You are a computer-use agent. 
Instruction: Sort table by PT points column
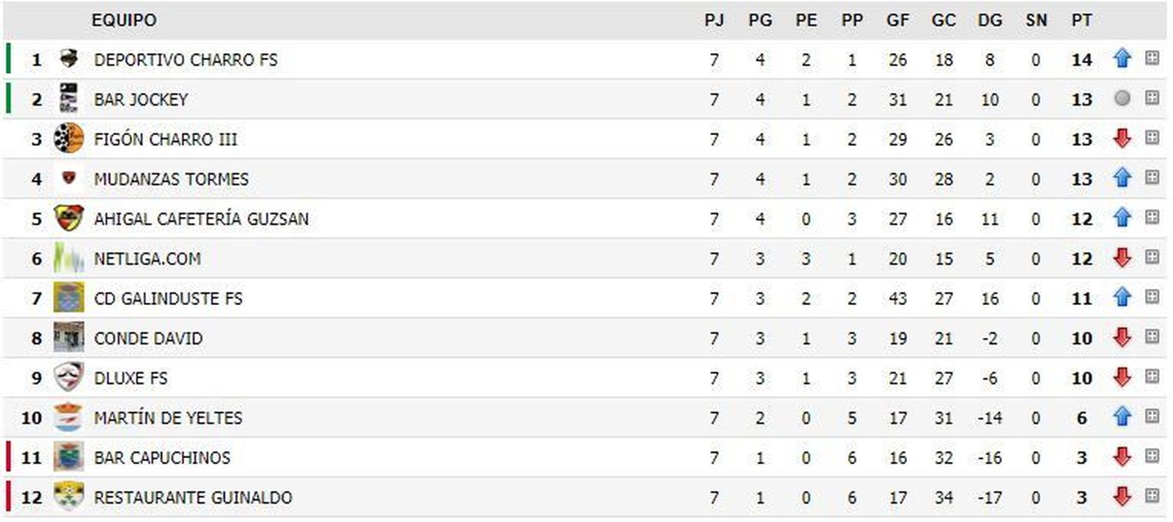click(x=1081, y=21)
